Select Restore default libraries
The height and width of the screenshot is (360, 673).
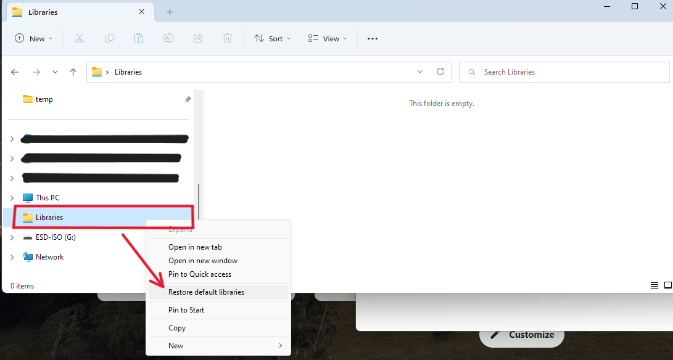click(x=218, y=292)
